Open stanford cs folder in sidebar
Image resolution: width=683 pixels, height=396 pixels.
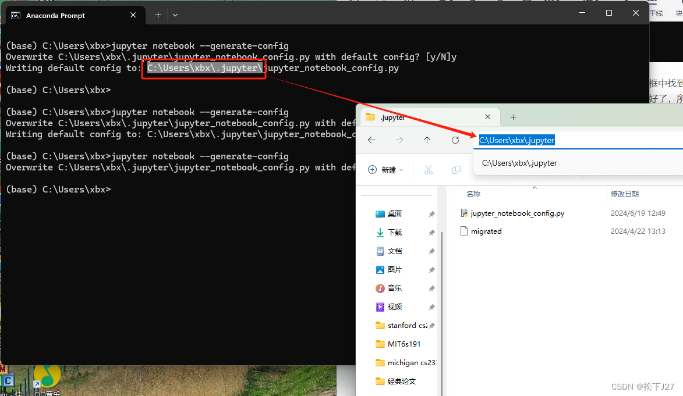pyautogui.click(x=401, y=326)
